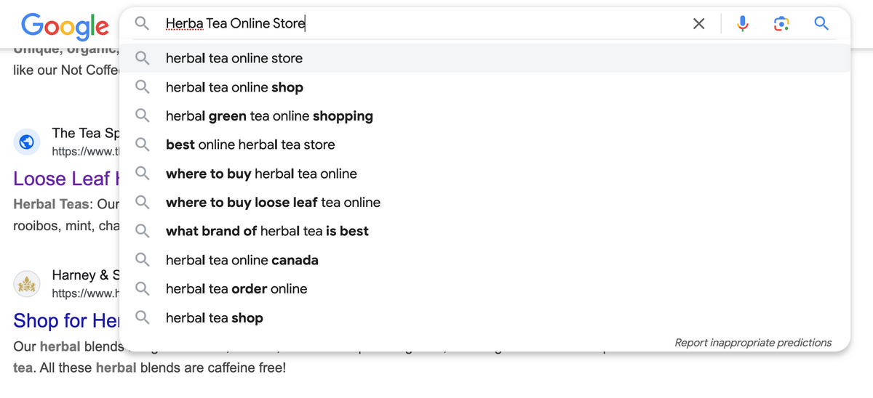Screen dimensions: 873x398
Task: Pick 'where to buy herbal tea online'
Action: point(485,174)
